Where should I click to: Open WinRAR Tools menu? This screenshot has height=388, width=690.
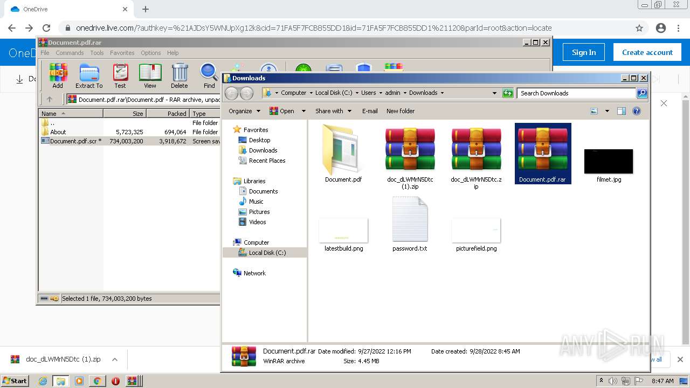coord(97,53)
